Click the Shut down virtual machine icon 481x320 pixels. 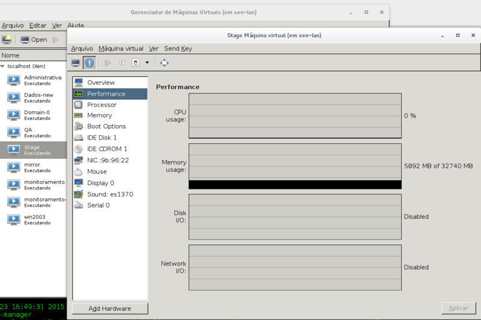pos(135,63)
